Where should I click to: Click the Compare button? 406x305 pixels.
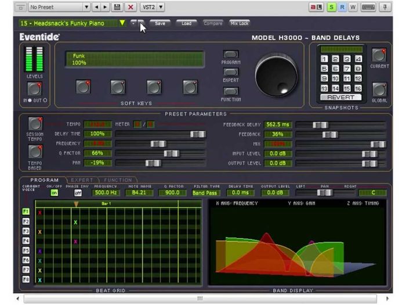click(213, 23)
